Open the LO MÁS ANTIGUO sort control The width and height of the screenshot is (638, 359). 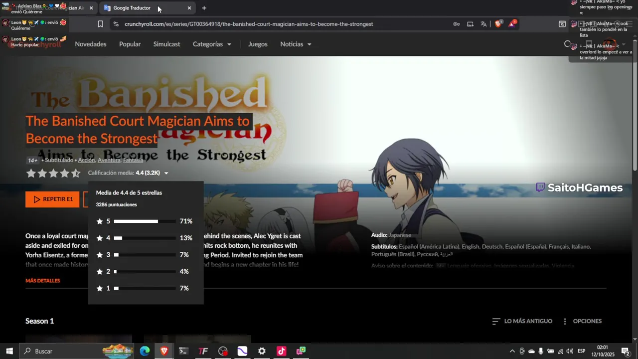tap(522, 321)
